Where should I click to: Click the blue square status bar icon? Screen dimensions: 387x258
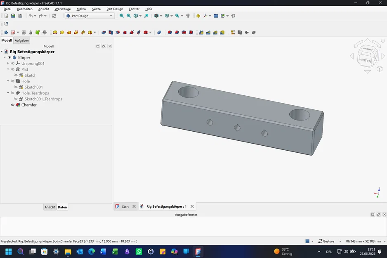(x=307, y=241)
